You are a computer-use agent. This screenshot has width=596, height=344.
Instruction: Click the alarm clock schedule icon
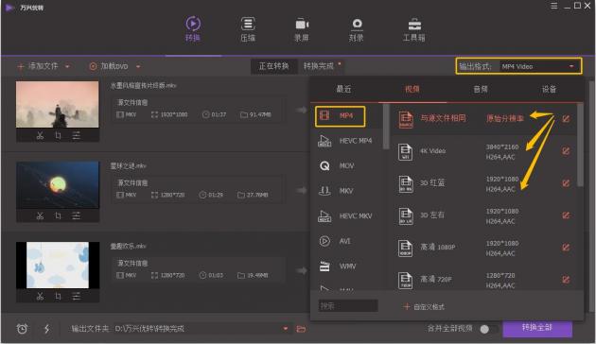tap(22, 329)
